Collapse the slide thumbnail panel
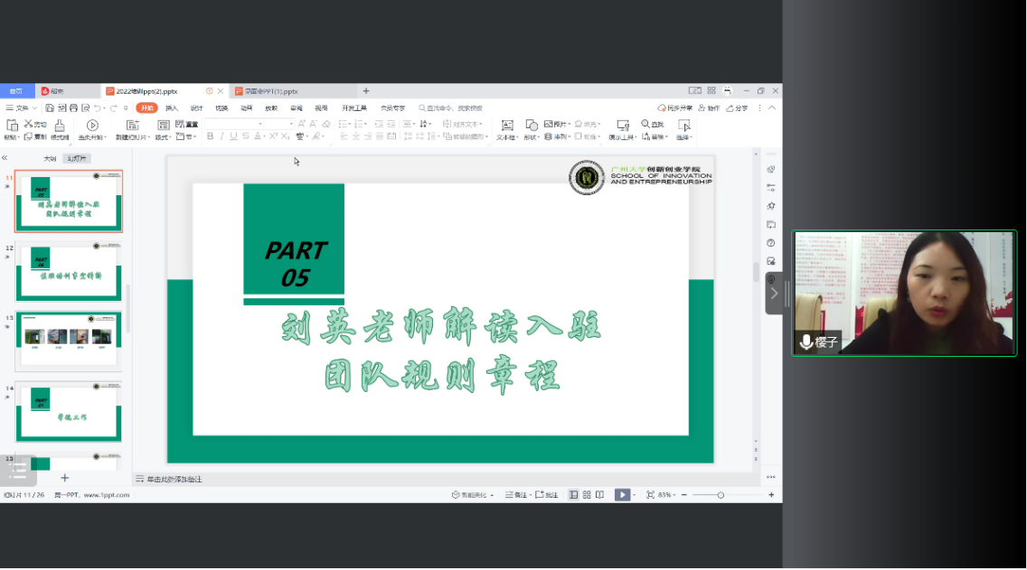The height and width of the screenshot is (570, 1027). click(5, 158)
